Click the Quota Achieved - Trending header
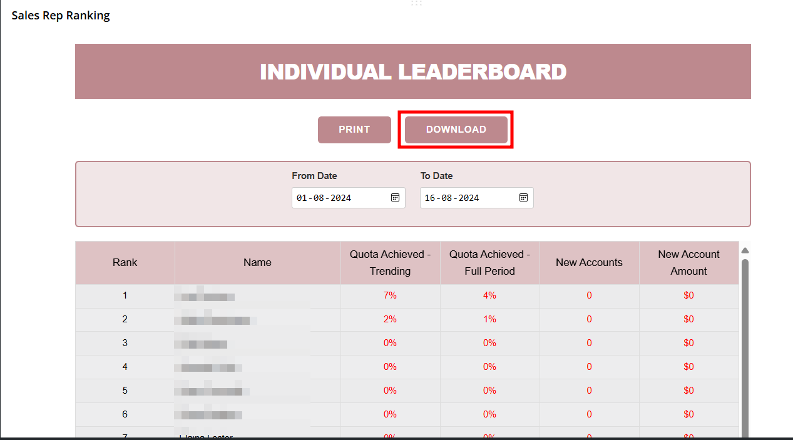This screenshot has width=793, height=440. 390,263
